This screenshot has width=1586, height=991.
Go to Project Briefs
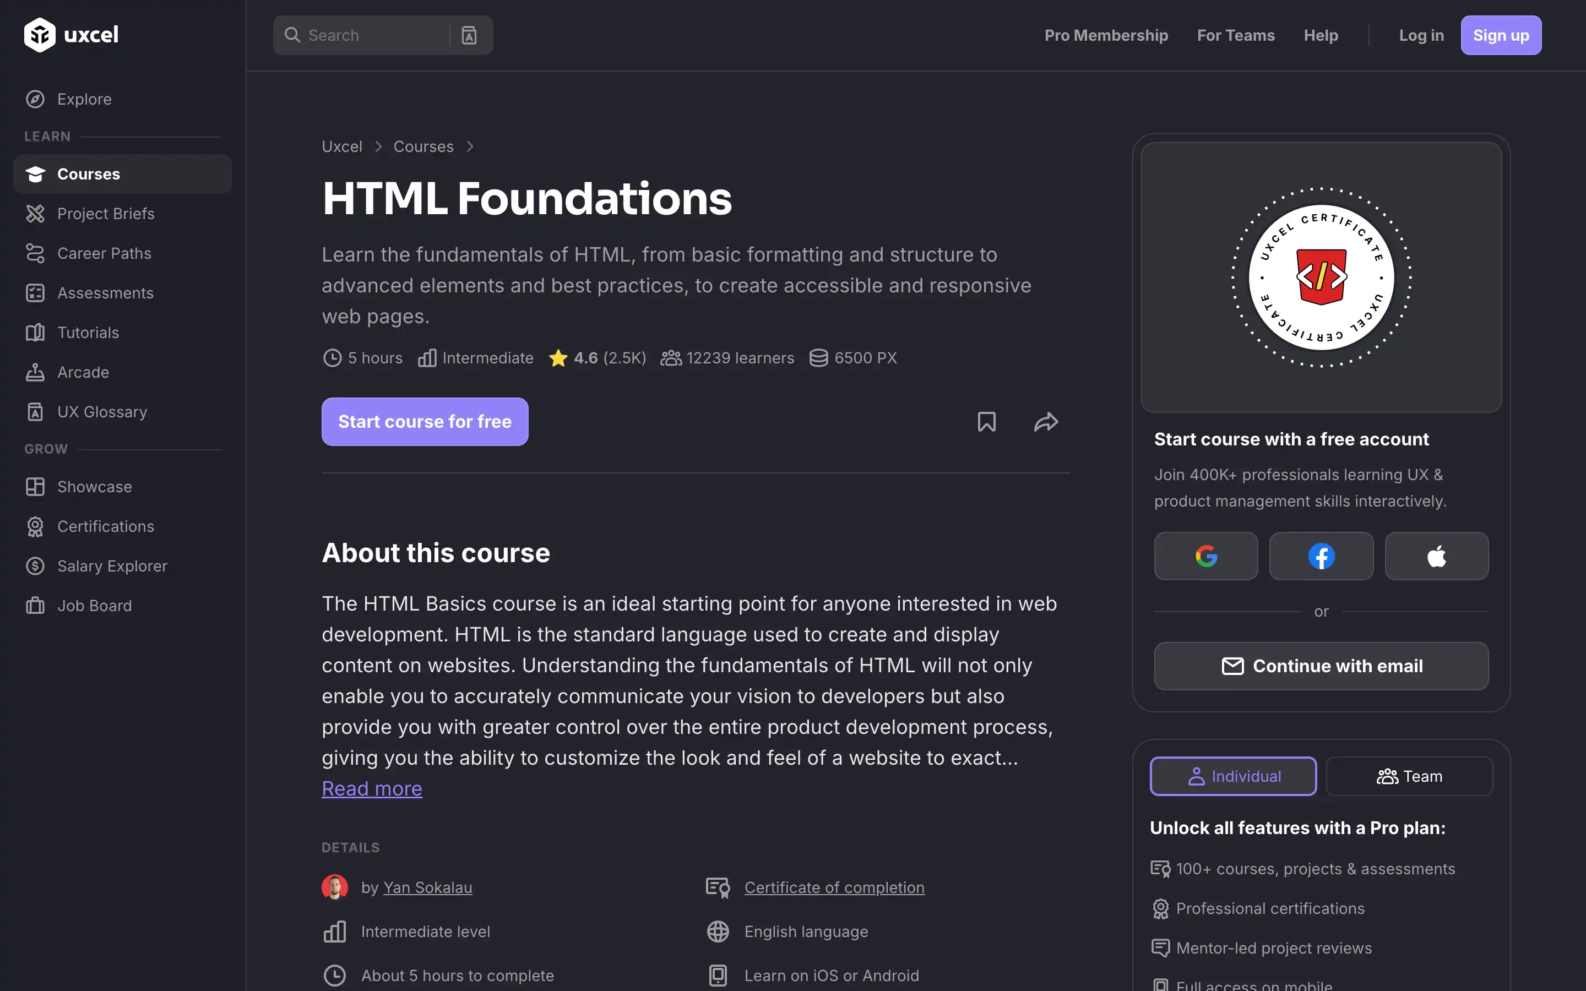[123, 214]
